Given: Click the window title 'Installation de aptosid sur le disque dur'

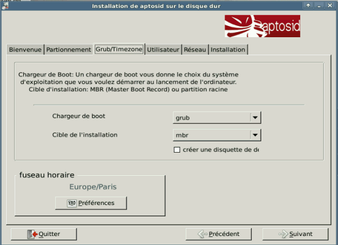Looking at the screenshot, I should click(x=156, y=6).
